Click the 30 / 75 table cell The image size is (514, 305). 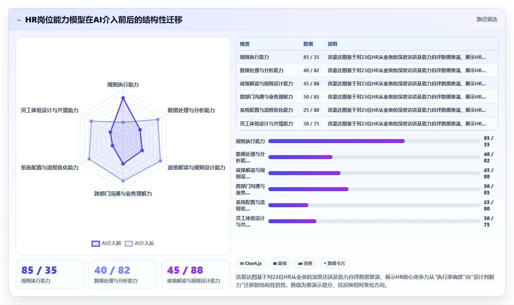click(x=311, y=123)
